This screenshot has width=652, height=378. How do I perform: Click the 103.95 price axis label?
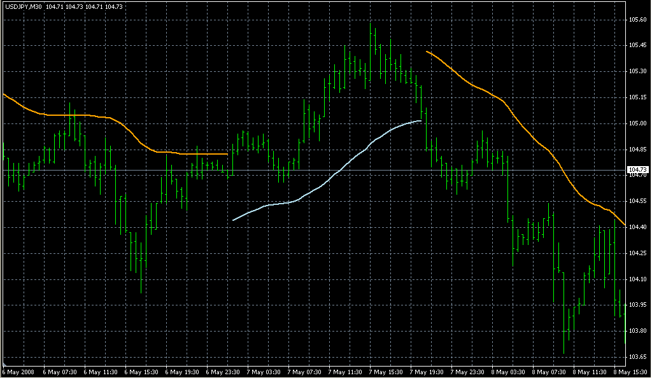[637, 305]
